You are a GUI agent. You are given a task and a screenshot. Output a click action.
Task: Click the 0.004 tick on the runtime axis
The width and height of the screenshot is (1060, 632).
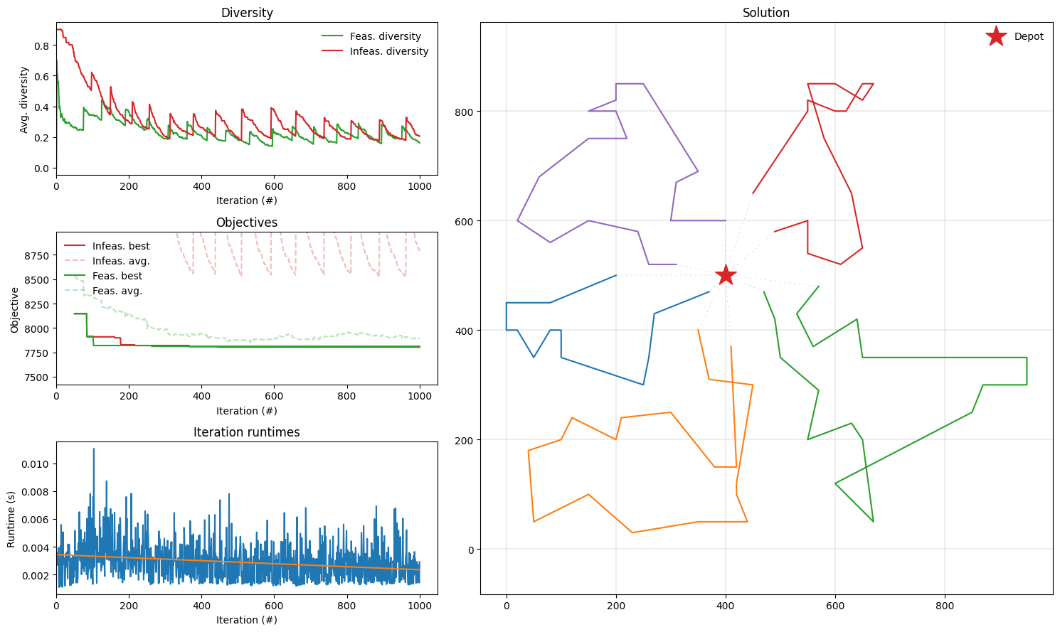pyautogui.click(x=37, y=547)
